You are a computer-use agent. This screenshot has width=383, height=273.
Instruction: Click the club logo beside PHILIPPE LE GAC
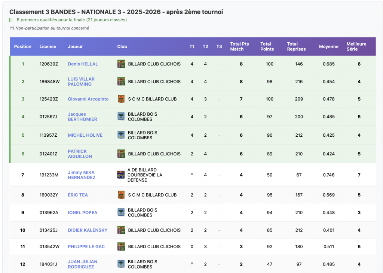[121, 246]
